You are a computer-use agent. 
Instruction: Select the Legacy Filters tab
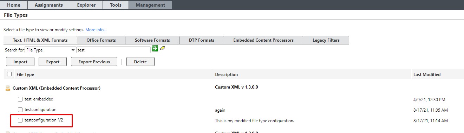pos(326,40)
